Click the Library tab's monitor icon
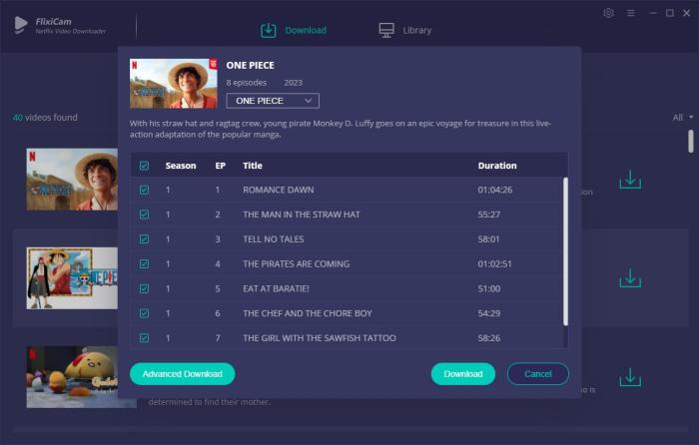 coord(386,30)
